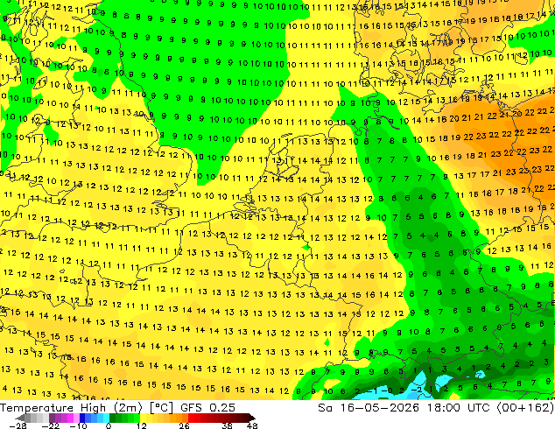
Task: Select the cyan color block before legend value 0
Action: (106, 418)
